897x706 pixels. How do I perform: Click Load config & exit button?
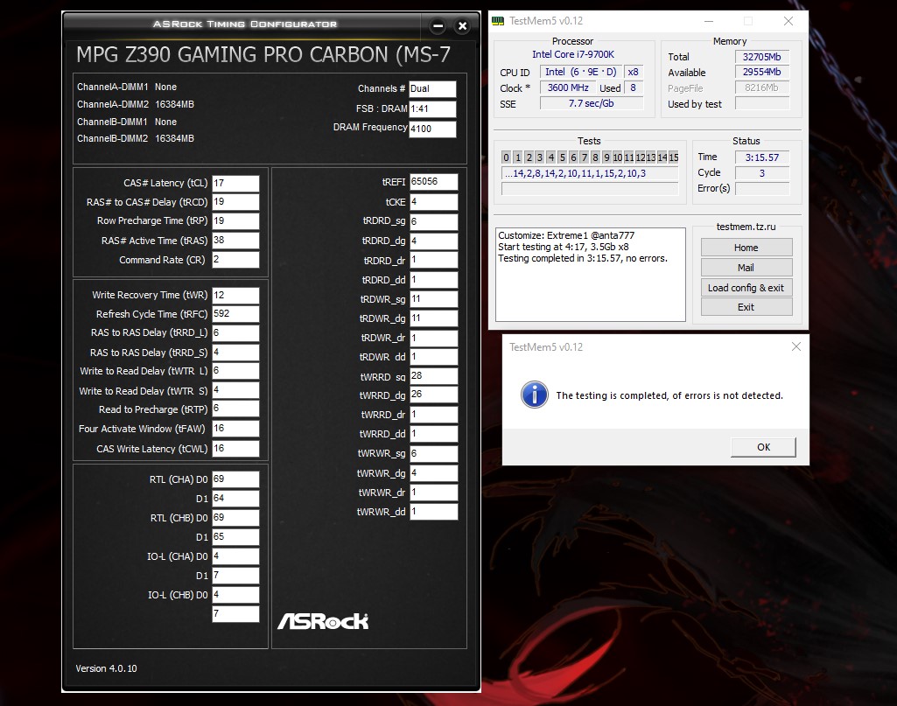coord(746,288)
